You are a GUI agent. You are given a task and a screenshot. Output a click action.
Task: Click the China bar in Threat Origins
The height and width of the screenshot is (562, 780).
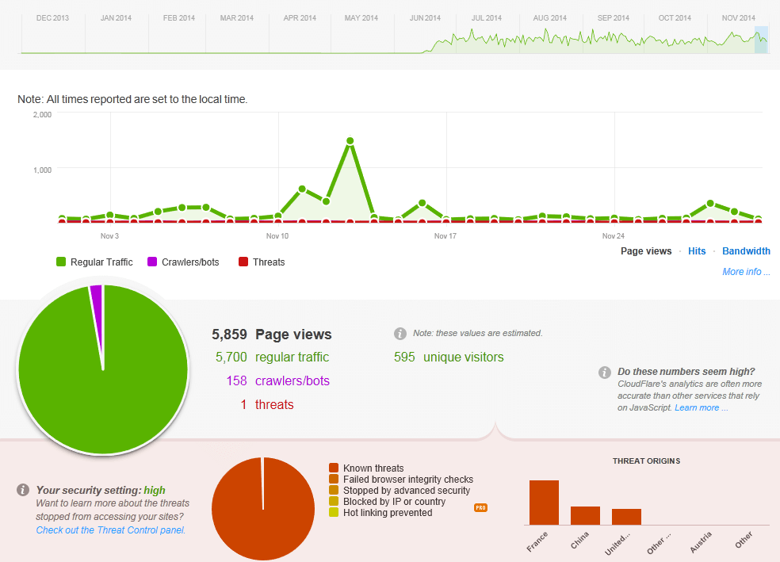tap(585, 515)
